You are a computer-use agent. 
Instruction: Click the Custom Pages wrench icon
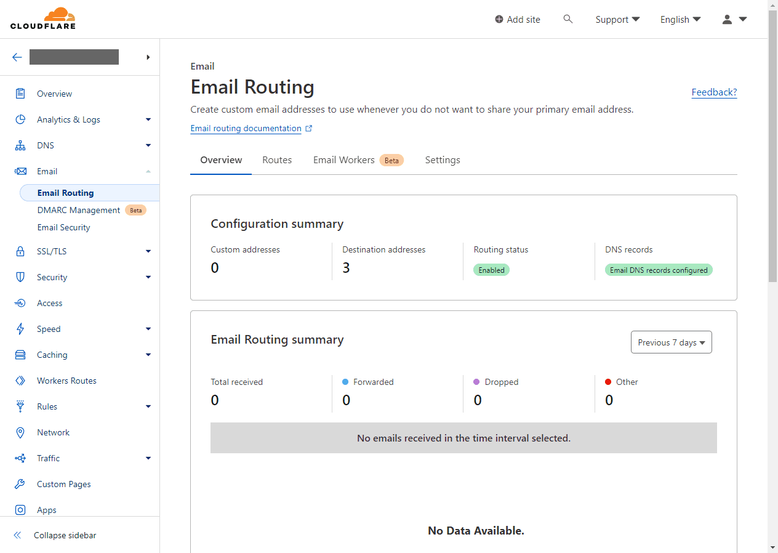tap(20, 484)
